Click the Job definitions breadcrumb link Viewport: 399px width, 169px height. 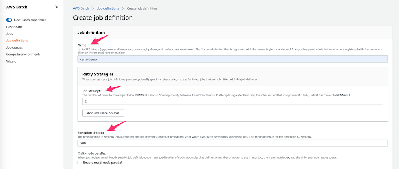point(108,8)
